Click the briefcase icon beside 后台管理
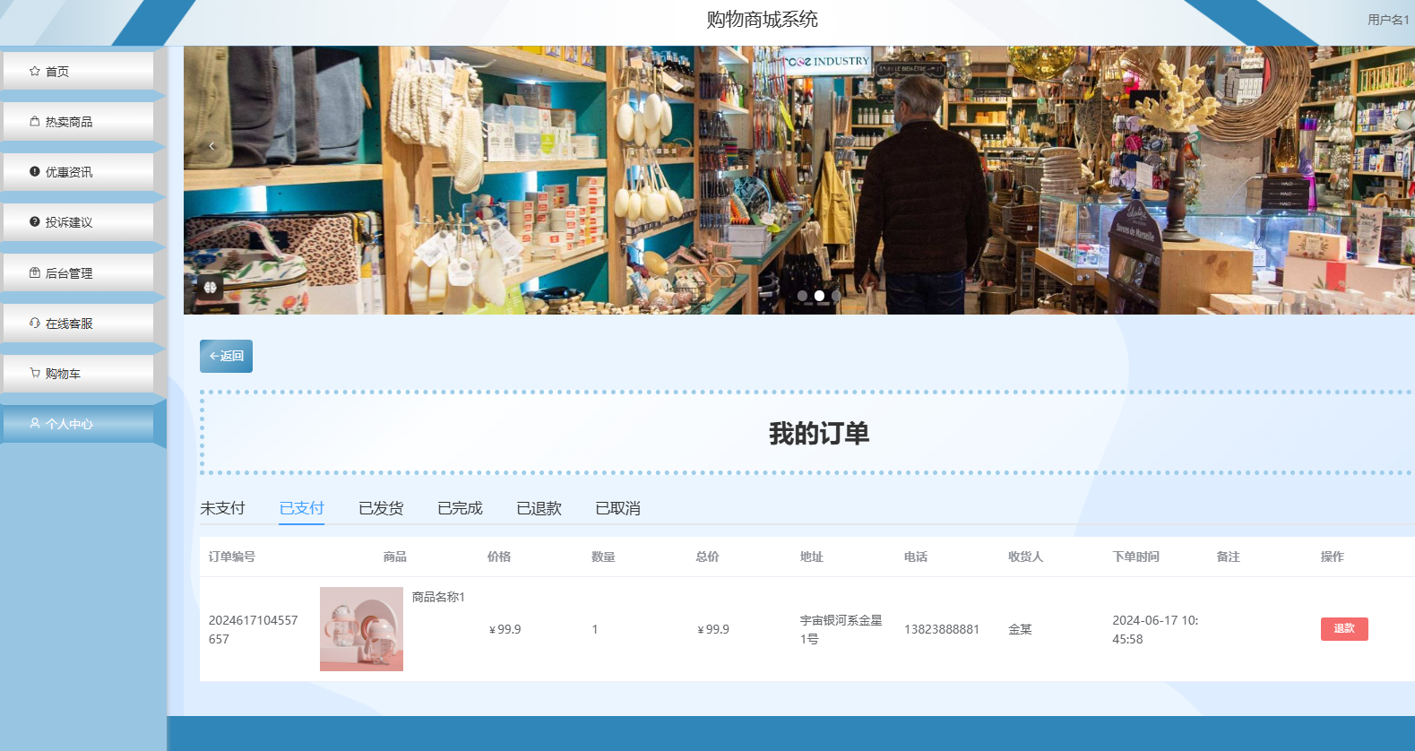This screenshot has height=751, width=1415. [34, 272]
